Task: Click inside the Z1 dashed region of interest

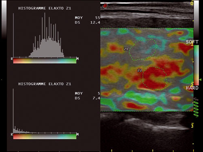Action: (143, 50)
